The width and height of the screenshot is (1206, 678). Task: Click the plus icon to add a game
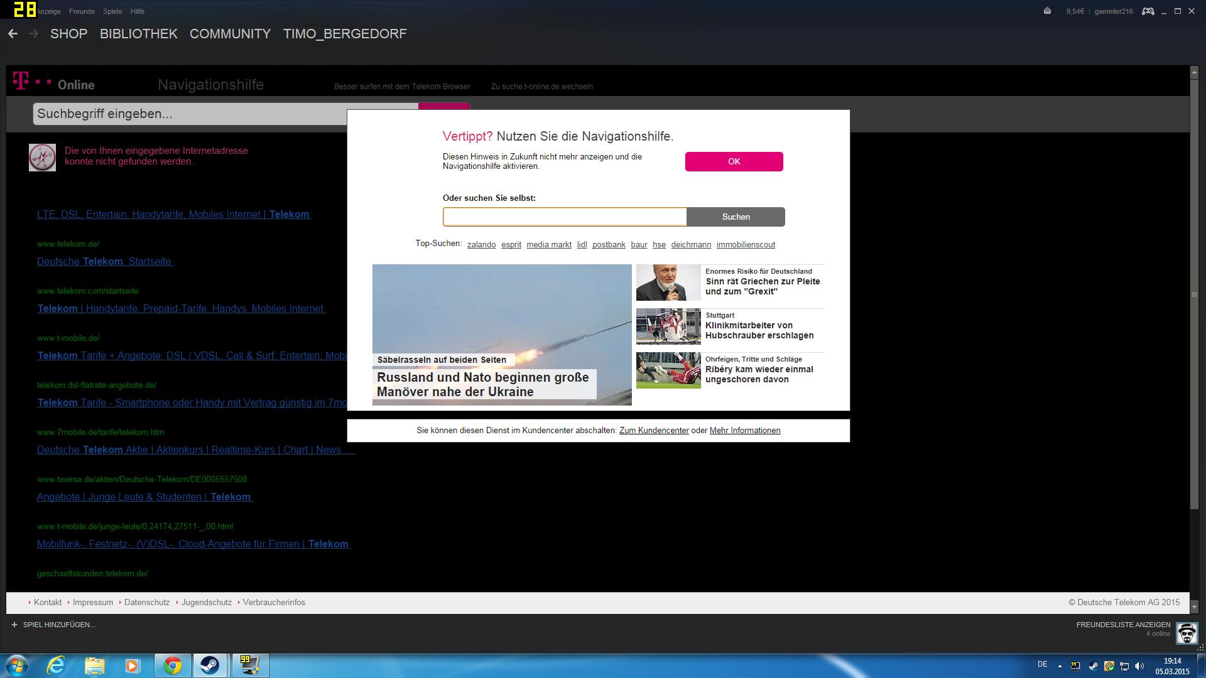(x=14, y=625)
